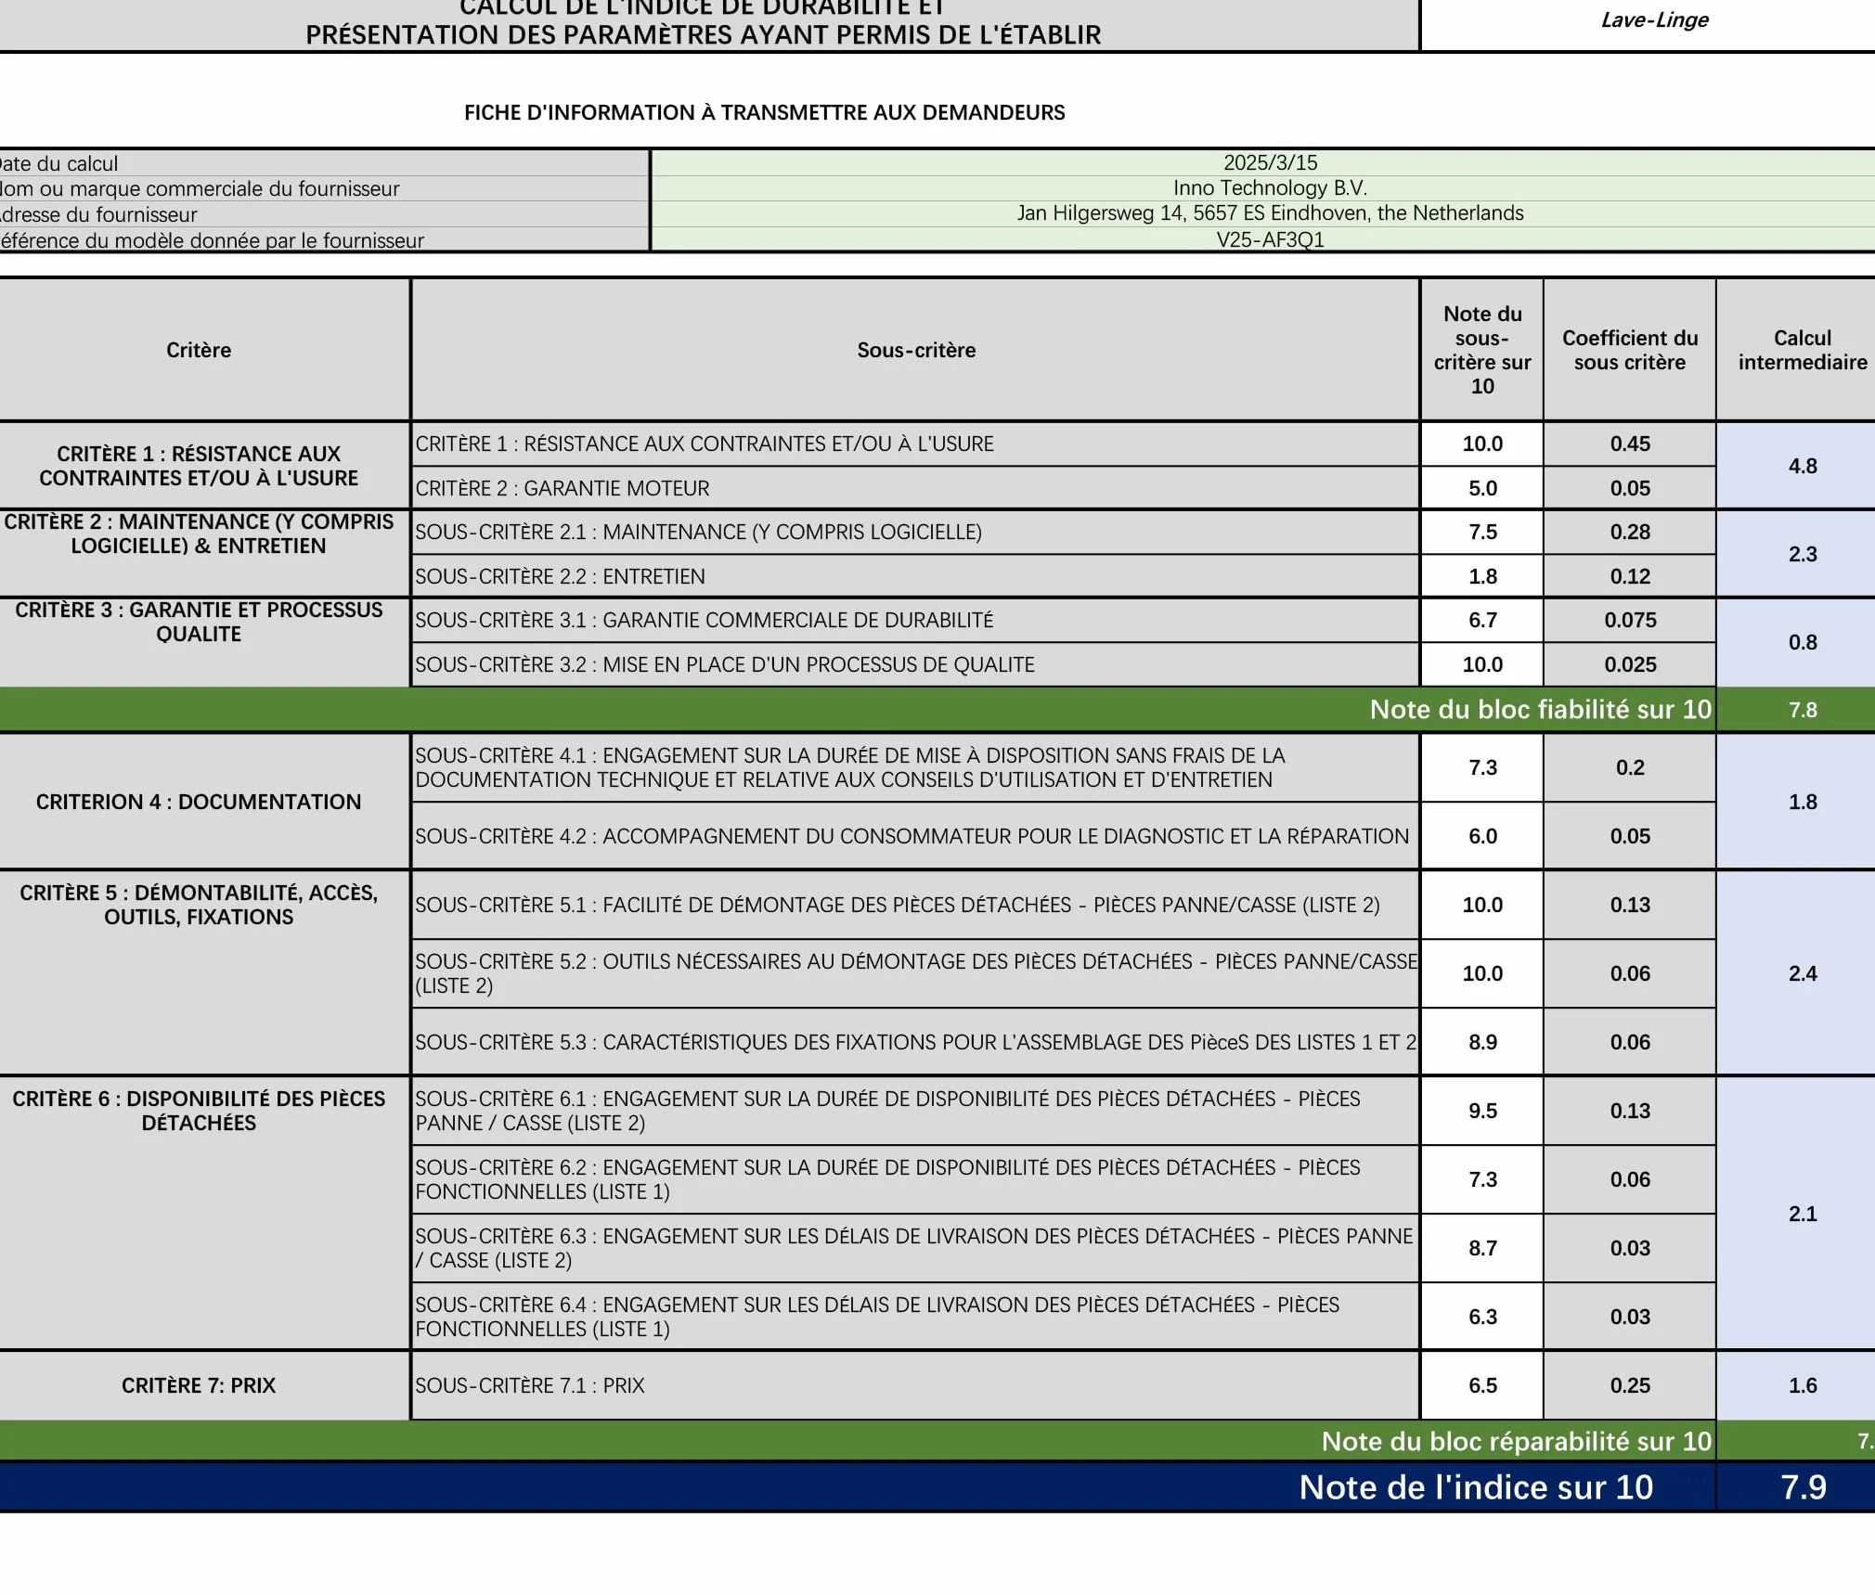Select the 'Note du bloc fiabilité sur 10' label

pyautogui.click(x=1540, y=710)
